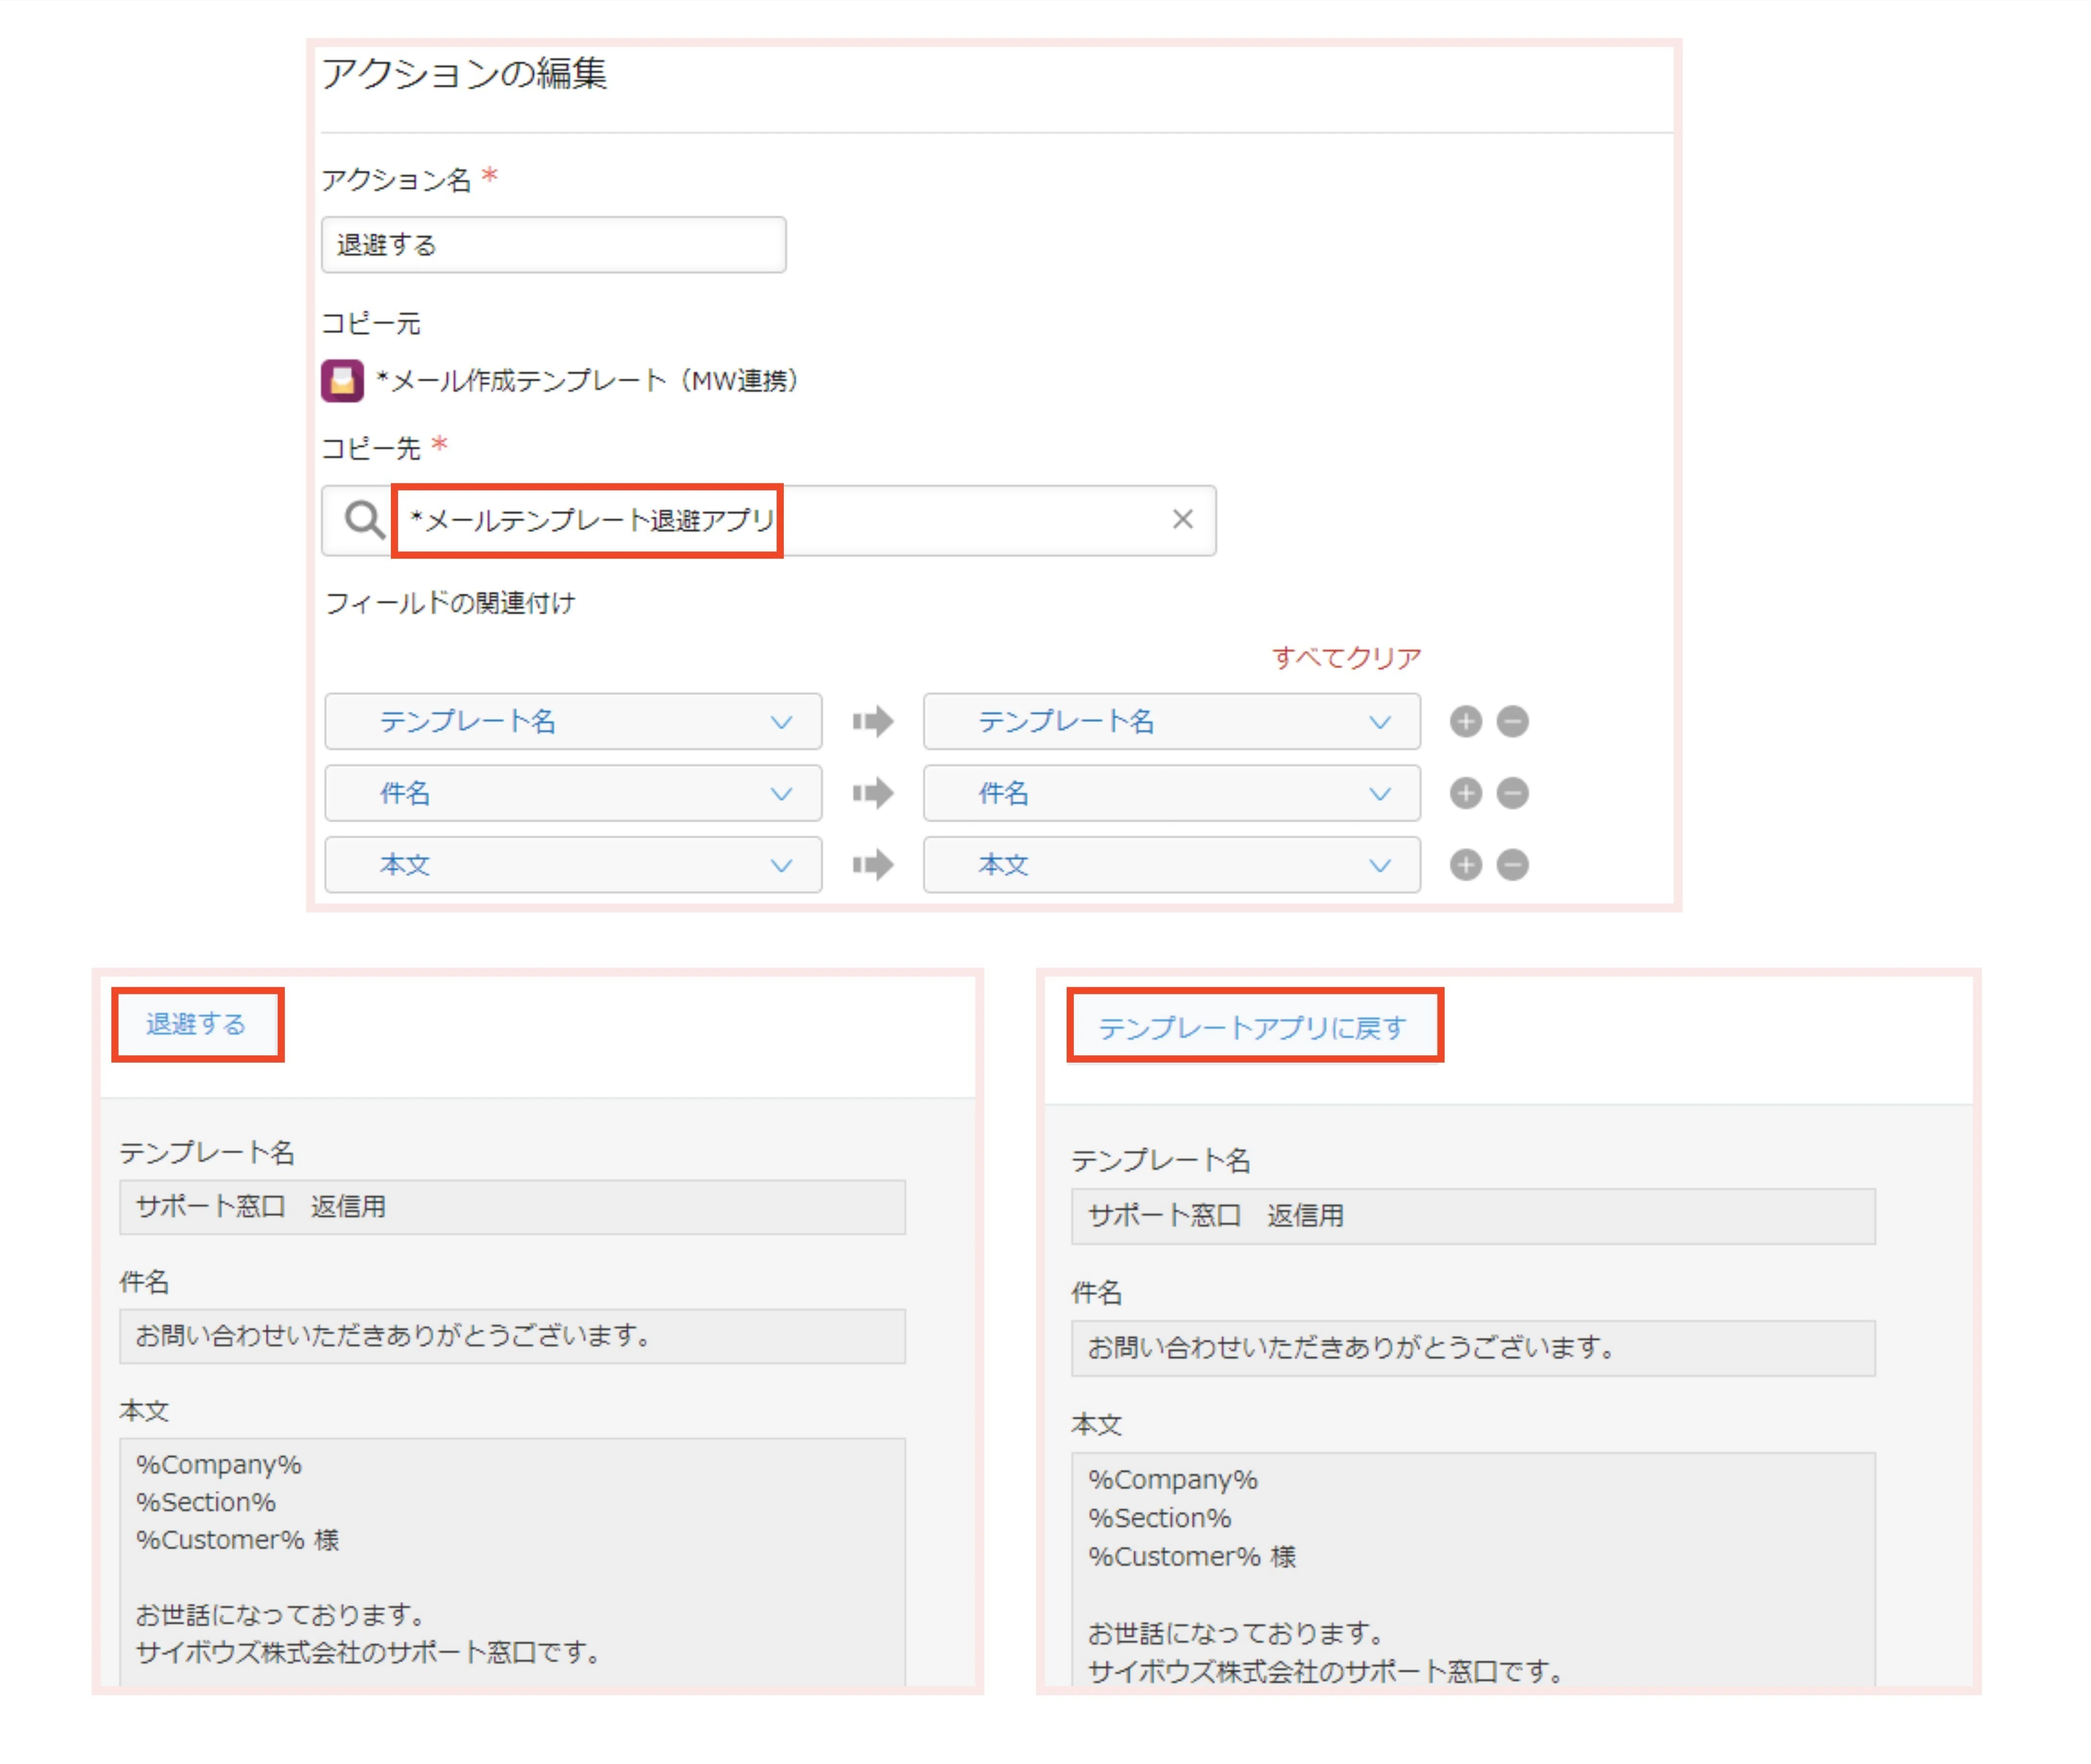Open source 件名 field dropdown
Image resolution: width=2091 pixels, height=1764 pixels.
573,793
